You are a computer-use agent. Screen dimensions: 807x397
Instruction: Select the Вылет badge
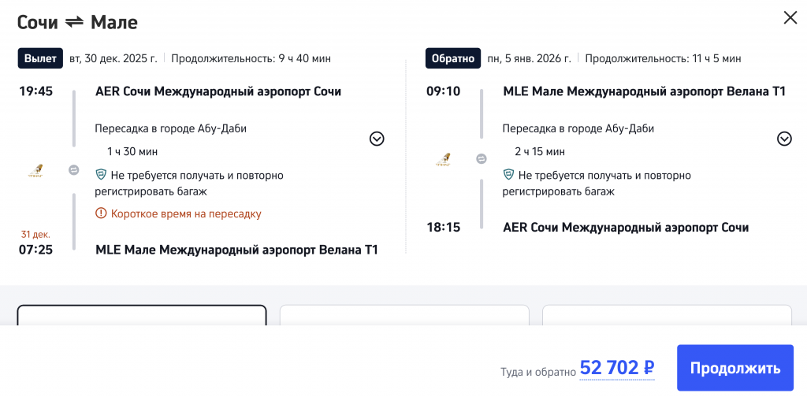click(39, 58)
